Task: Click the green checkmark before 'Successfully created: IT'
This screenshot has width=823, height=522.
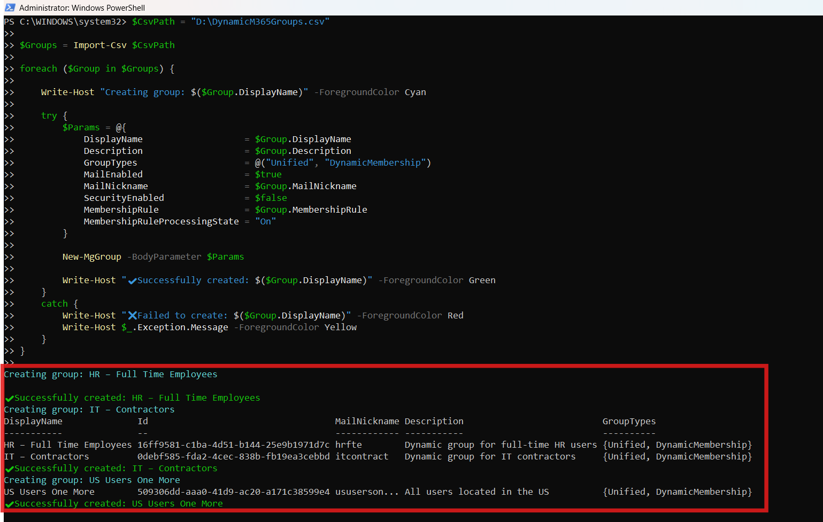Action: point(9,469)
